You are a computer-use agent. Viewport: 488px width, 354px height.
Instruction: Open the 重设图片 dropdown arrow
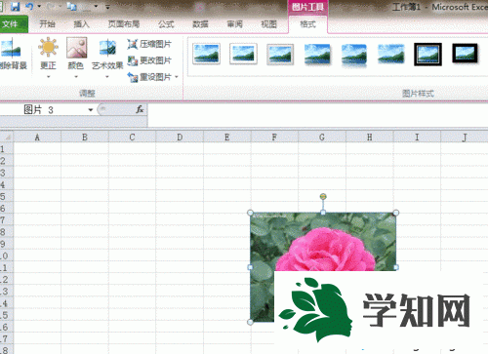coord(177,77)
